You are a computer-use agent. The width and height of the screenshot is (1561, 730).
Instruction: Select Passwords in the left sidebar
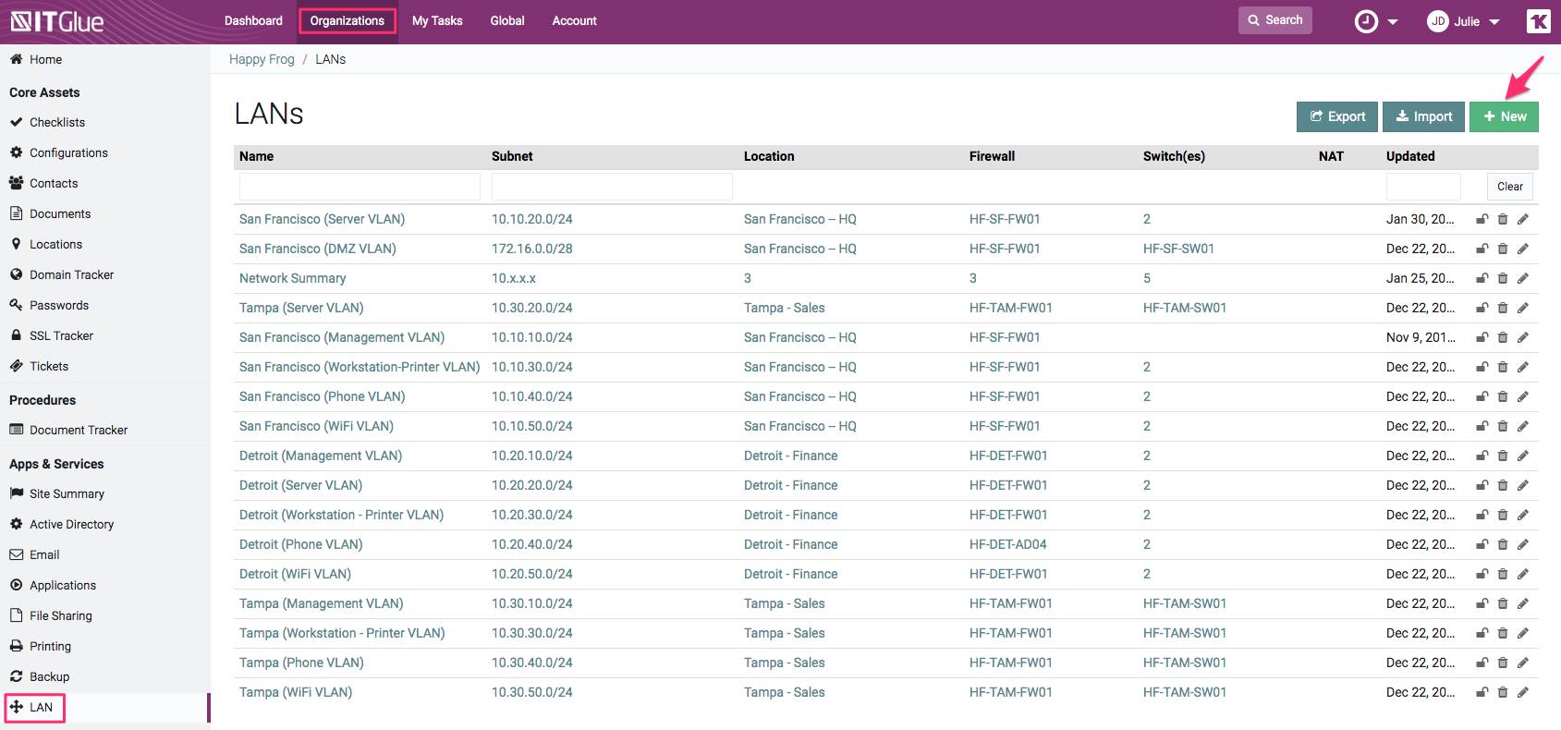click(59, 305)
